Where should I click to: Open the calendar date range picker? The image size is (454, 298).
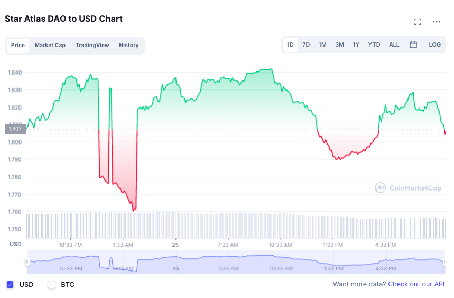pos(413,44)
